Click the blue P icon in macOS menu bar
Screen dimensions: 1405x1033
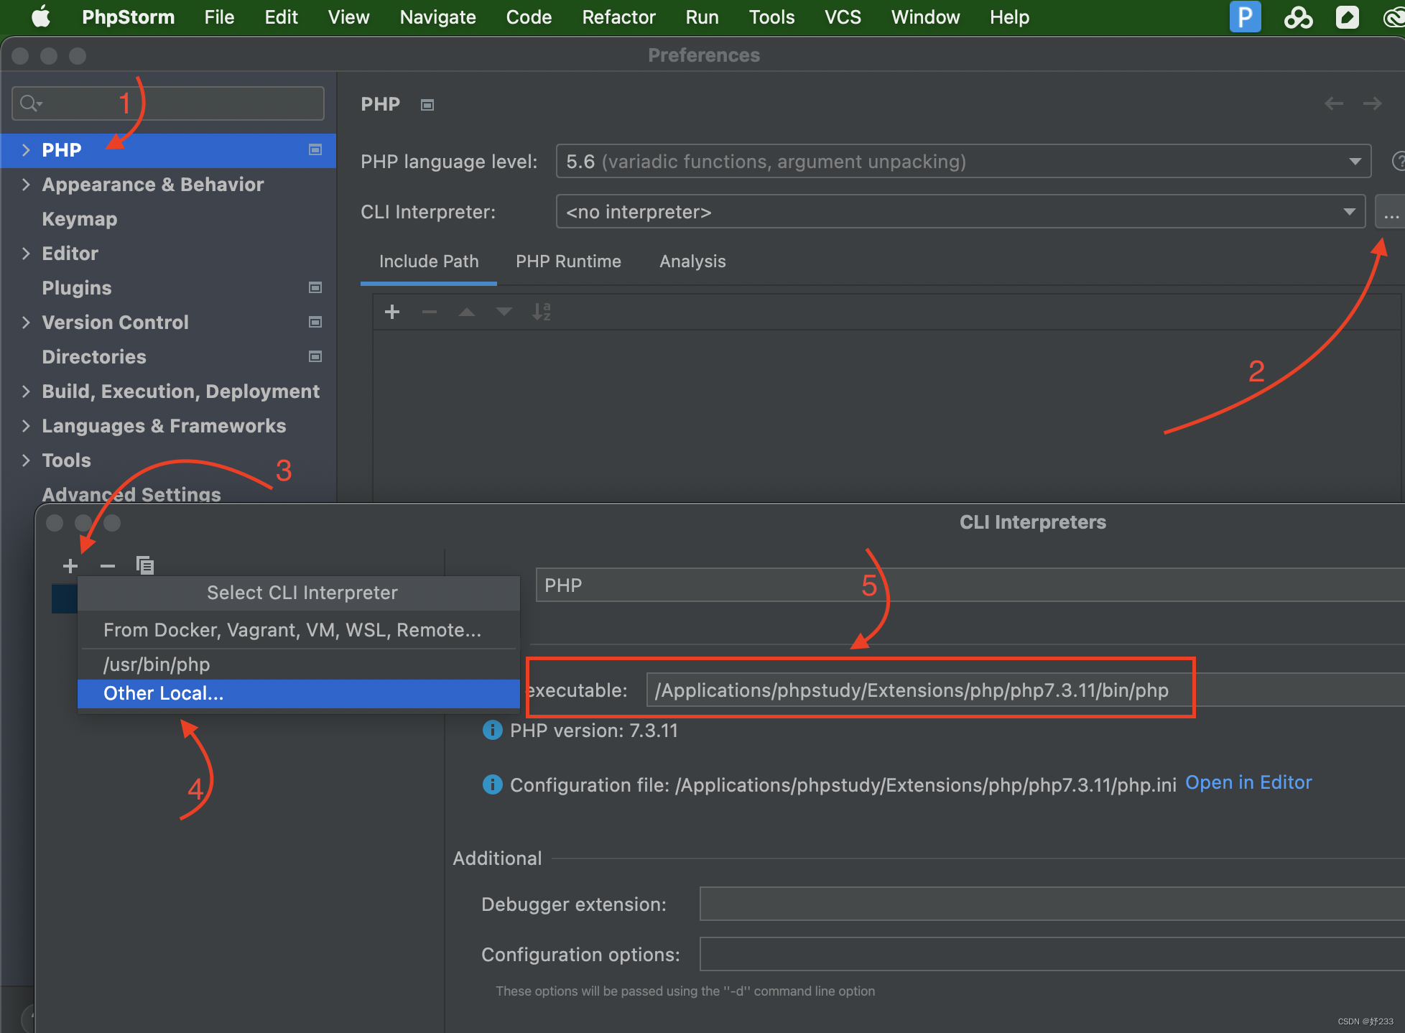pyautogui.click(x=1245, y=17)
